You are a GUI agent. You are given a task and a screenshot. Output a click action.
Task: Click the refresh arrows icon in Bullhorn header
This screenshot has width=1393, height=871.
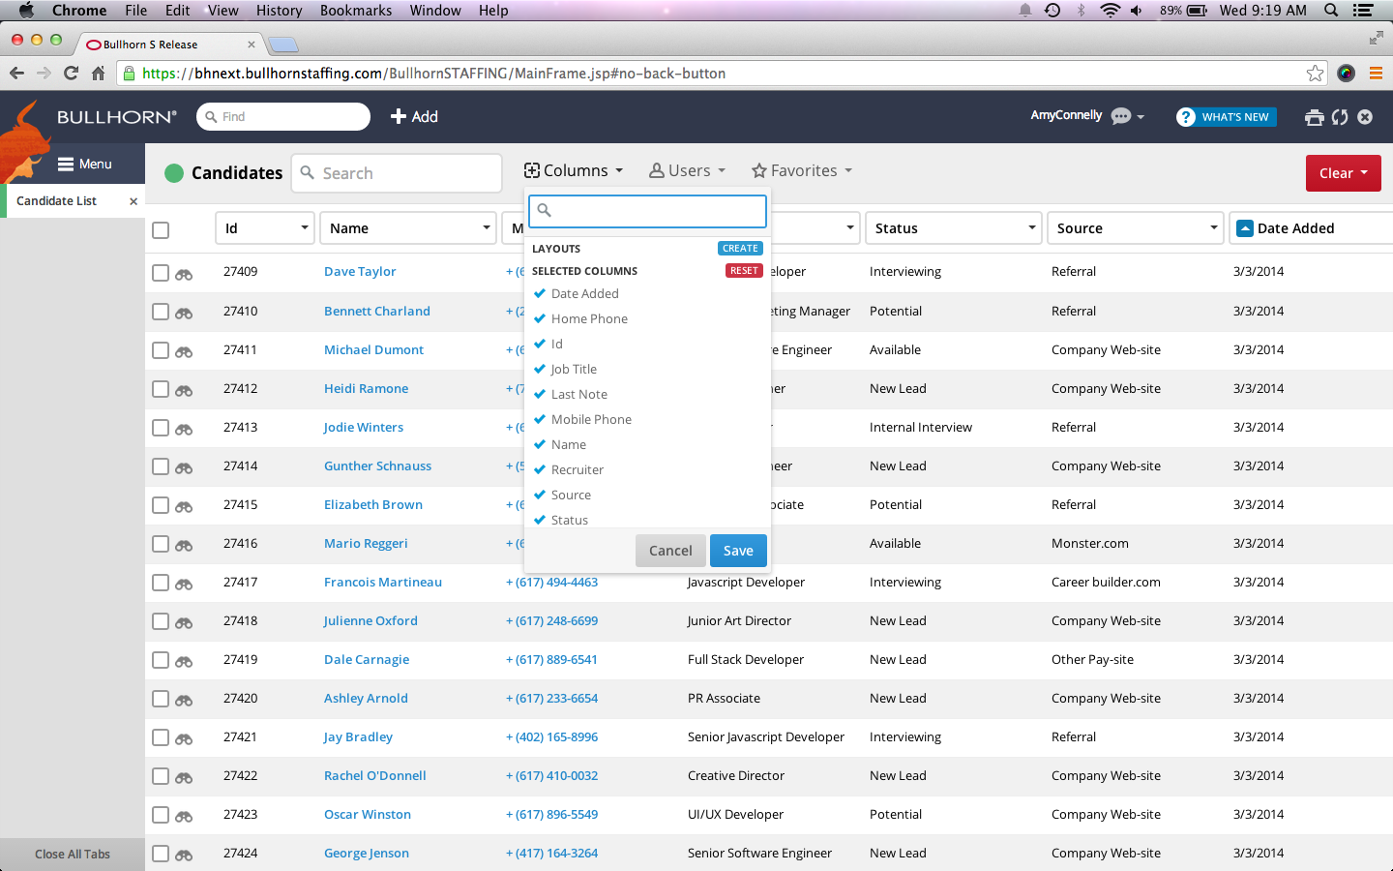1340,117
